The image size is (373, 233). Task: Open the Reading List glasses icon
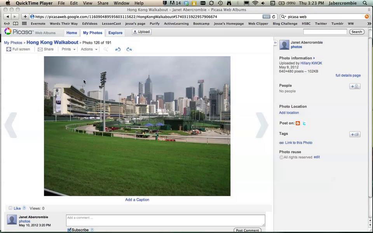(7, 24)
